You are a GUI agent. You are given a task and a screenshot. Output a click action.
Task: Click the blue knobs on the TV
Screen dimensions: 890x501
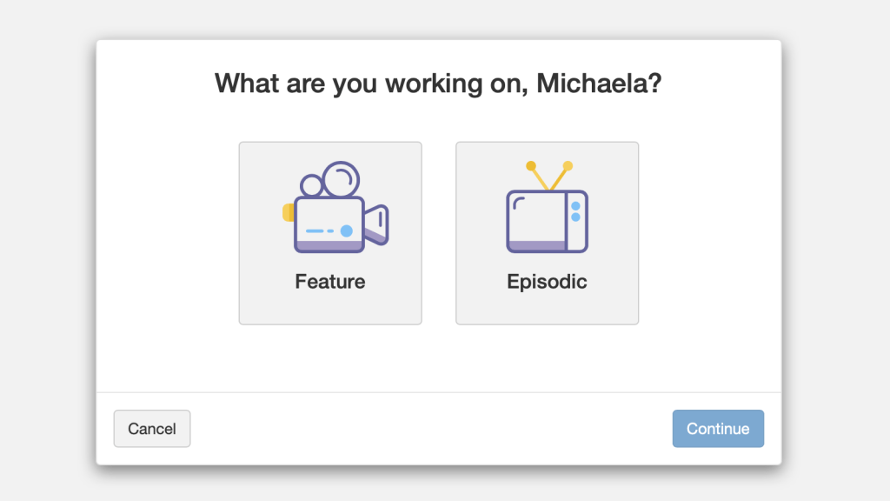coord(575,211)
